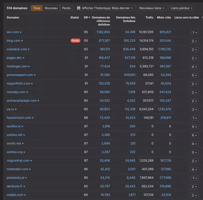
Task: Switch to the Perdu tab
Action: click(66, 8)
